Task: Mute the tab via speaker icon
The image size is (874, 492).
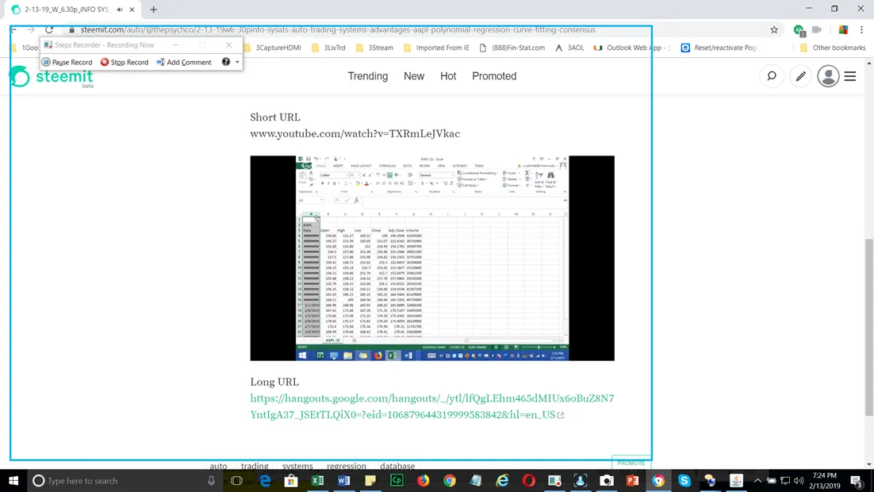Action: (119, 10)
